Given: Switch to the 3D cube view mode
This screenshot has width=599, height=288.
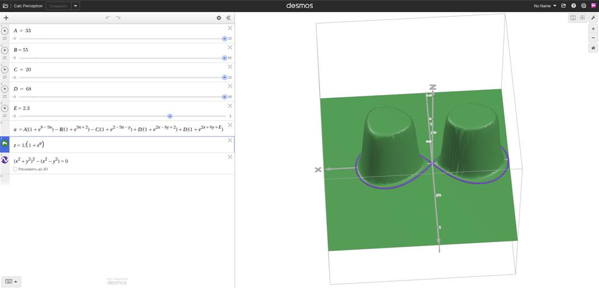Looking at the screenshot, I should pyautogui.click(x=573, y=17).
